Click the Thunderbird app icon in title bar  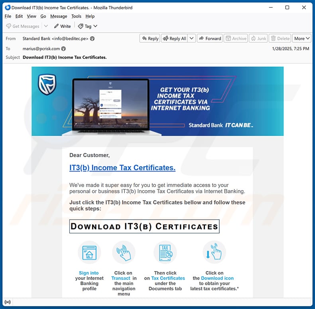(x=8, y=8)
